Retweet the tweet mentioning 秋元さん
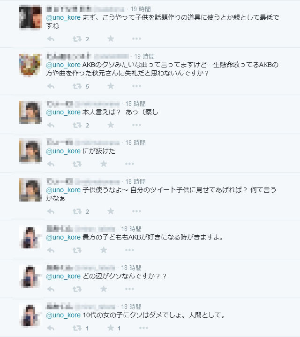The image size is (300, 337). [x=77, y=86]
